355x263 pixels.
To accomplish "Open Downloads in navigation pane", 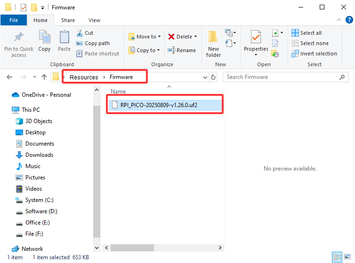I will click(34, 155).
